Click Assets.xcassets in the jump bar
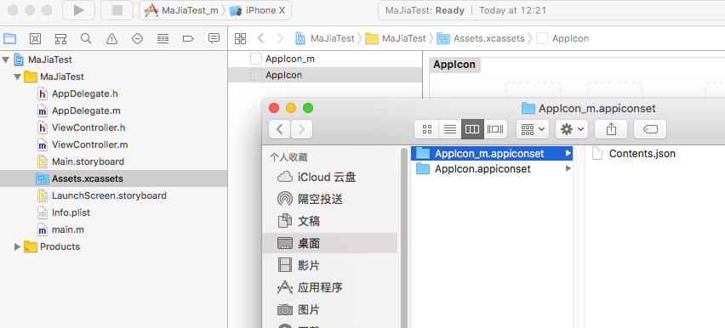Screen dimensions: 725x328 click(482, 38)
